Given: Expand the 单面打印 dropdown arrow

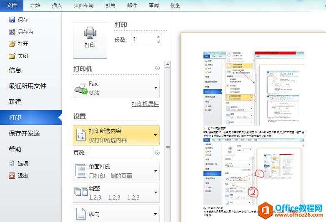Looking at the screenshot, I should (x=155, y=171).
